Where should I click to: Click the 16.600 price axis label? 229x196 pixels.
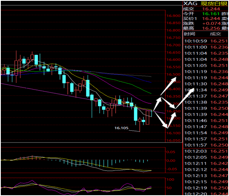[173, 60]
